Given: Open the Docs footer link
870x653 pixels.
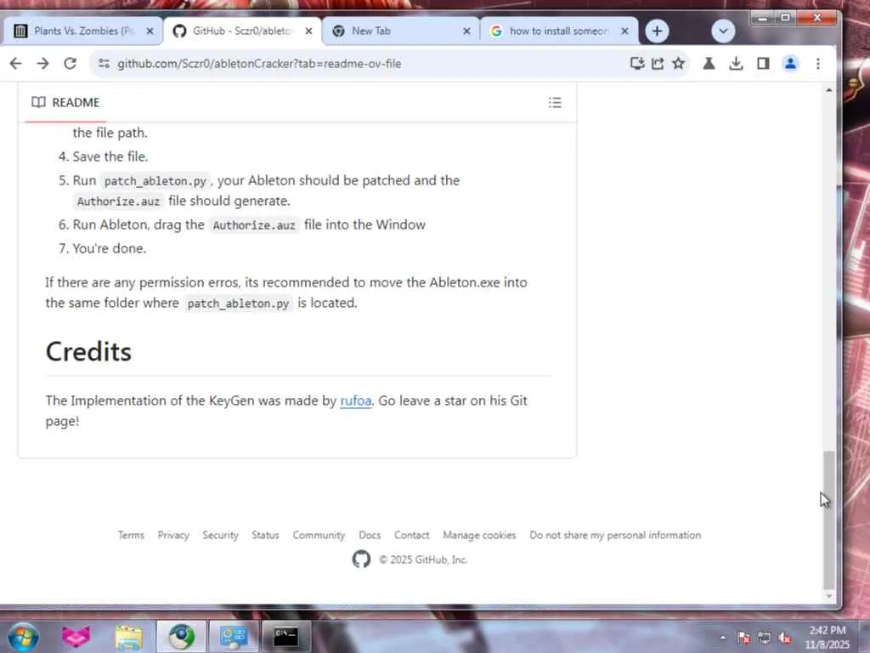Looking at the screenshot, I should tap(370, 535).
